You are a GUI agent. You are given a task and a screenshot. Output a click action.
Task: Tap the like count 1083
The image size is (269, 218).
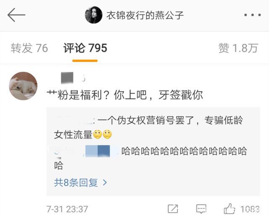[x=250, y=209]
